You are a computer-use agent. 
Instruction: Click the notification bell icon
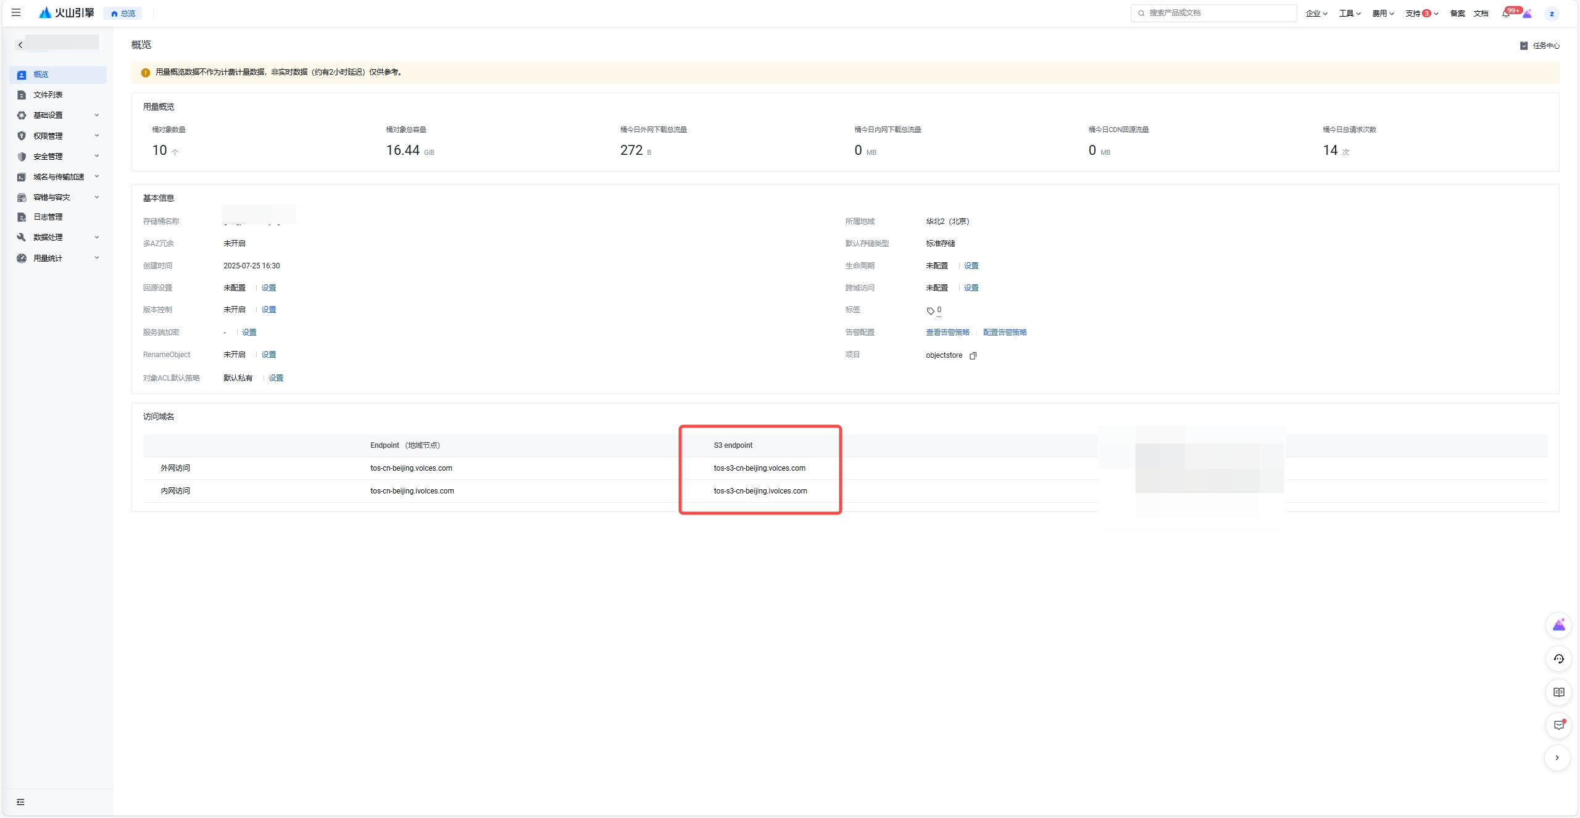(x=1505, y=14)
